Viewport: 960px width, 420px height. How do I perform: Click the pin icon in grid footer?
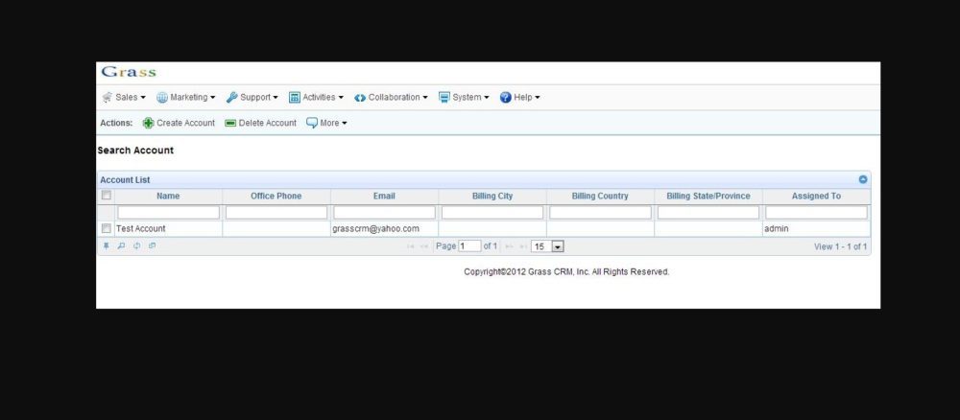[107, 246]
